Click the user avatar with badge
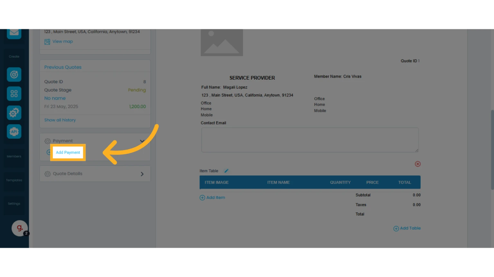 point(20,228)
